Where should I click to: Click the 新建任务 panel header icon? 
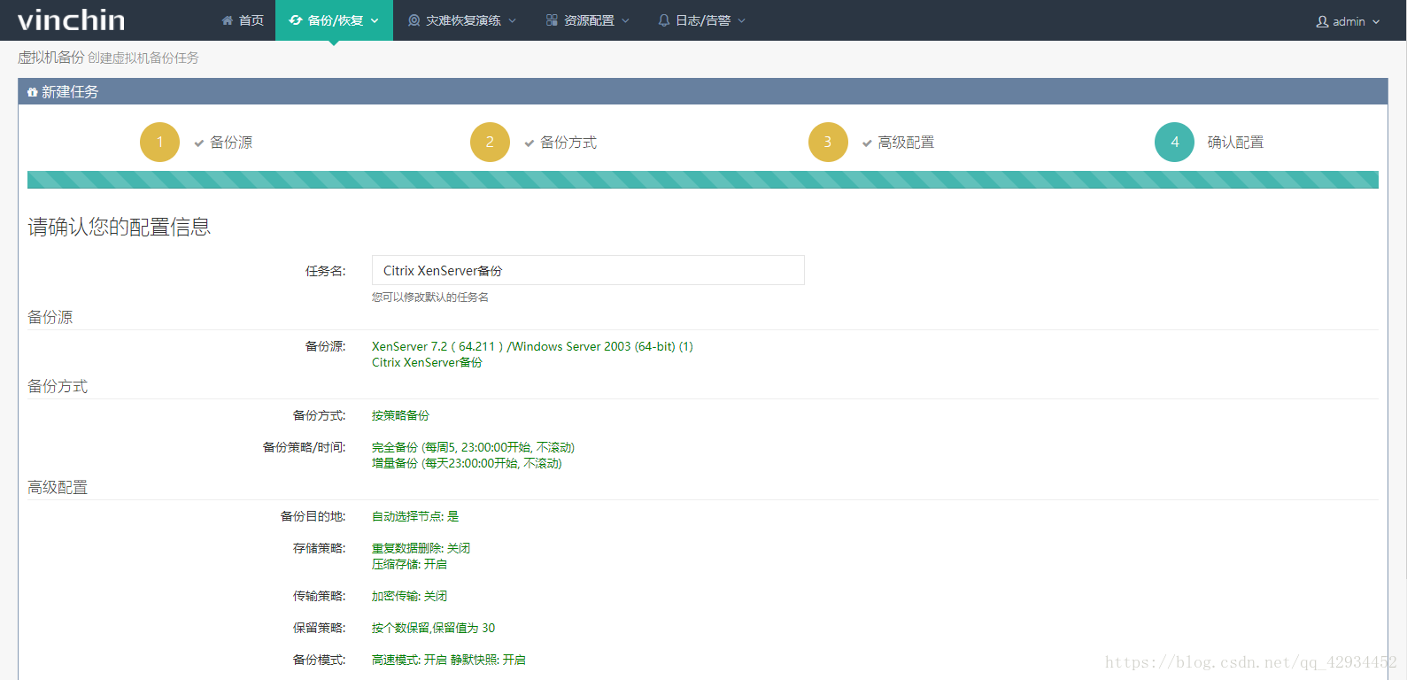33,92
